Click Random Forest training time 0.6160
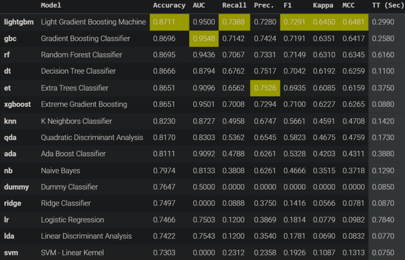 coord(383,55)
